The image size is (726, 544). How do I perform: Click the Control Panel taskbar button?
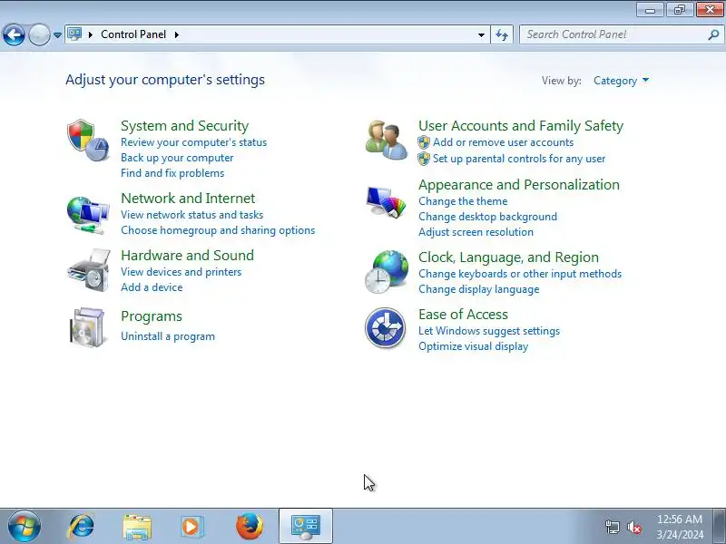(x=306, y=526)
